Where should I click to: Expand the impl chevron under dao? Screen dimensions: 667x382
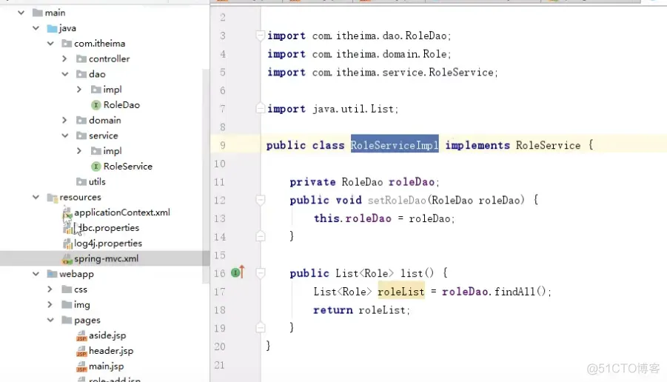(x=79, y=90)
